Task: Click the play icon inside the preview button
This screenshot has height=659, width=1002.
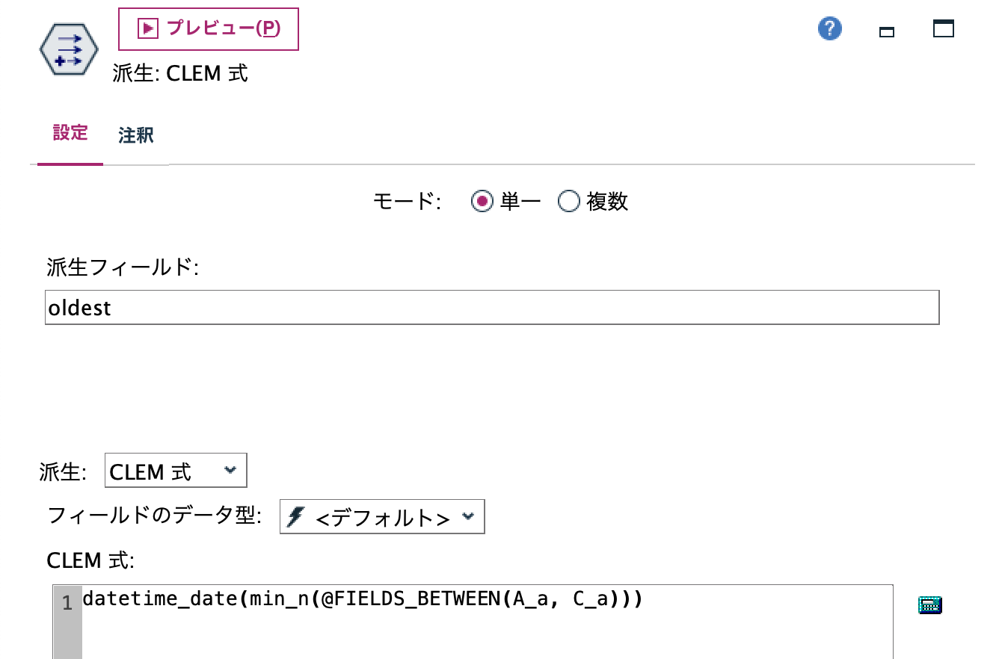Action: click(147, 28)
